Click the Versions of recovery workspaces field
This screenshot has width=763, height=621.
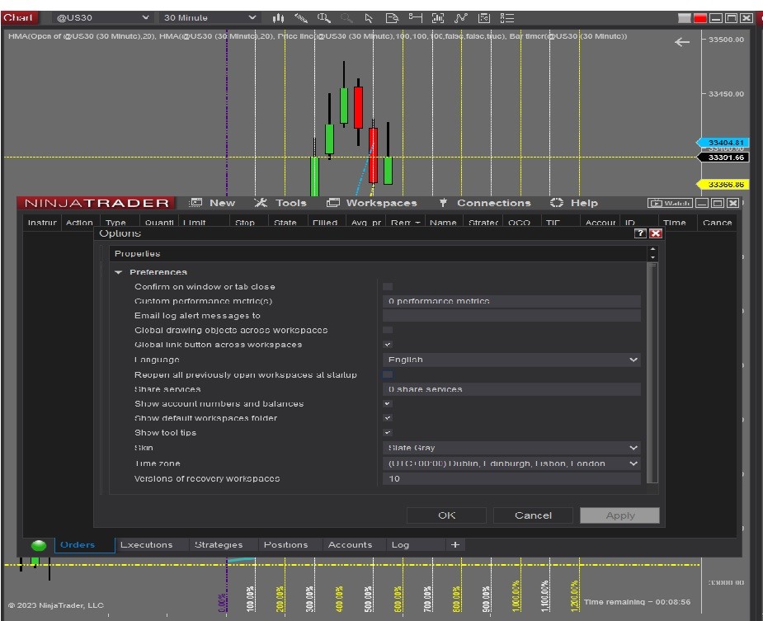pos(511,478)
